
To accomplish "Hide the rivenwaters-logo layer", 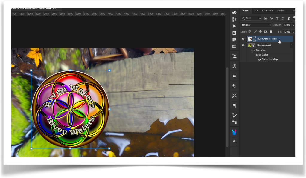I will [x=243, y=39].
